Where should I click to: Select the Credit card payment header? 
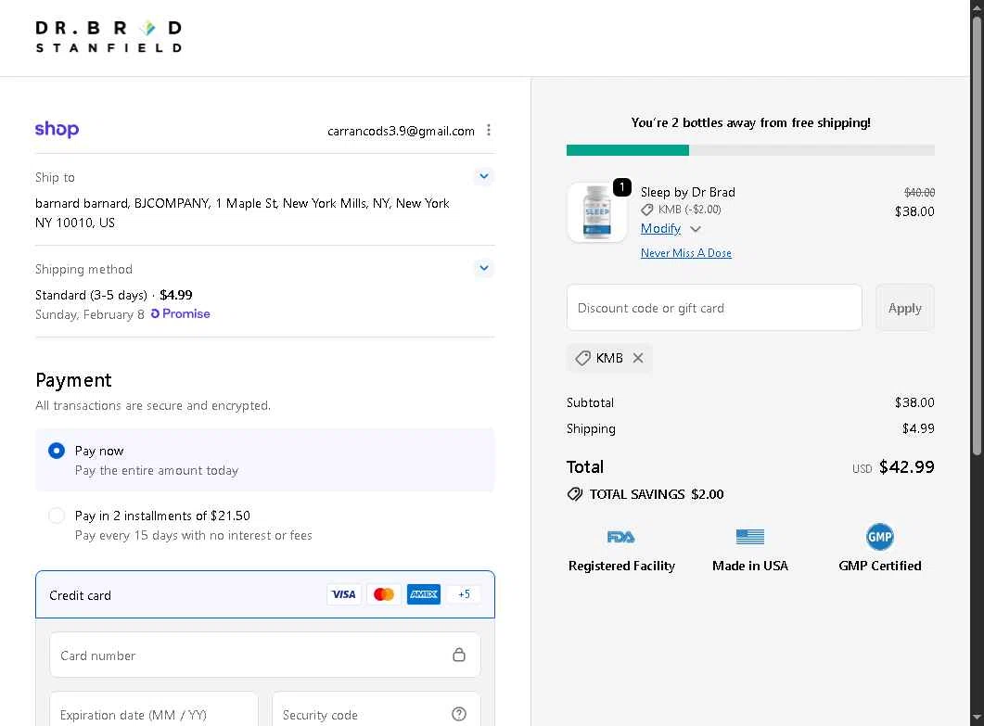[265, 595]
